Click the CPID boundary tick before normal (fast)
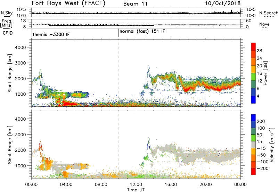278x192 pixels. (x=118, y=33)
